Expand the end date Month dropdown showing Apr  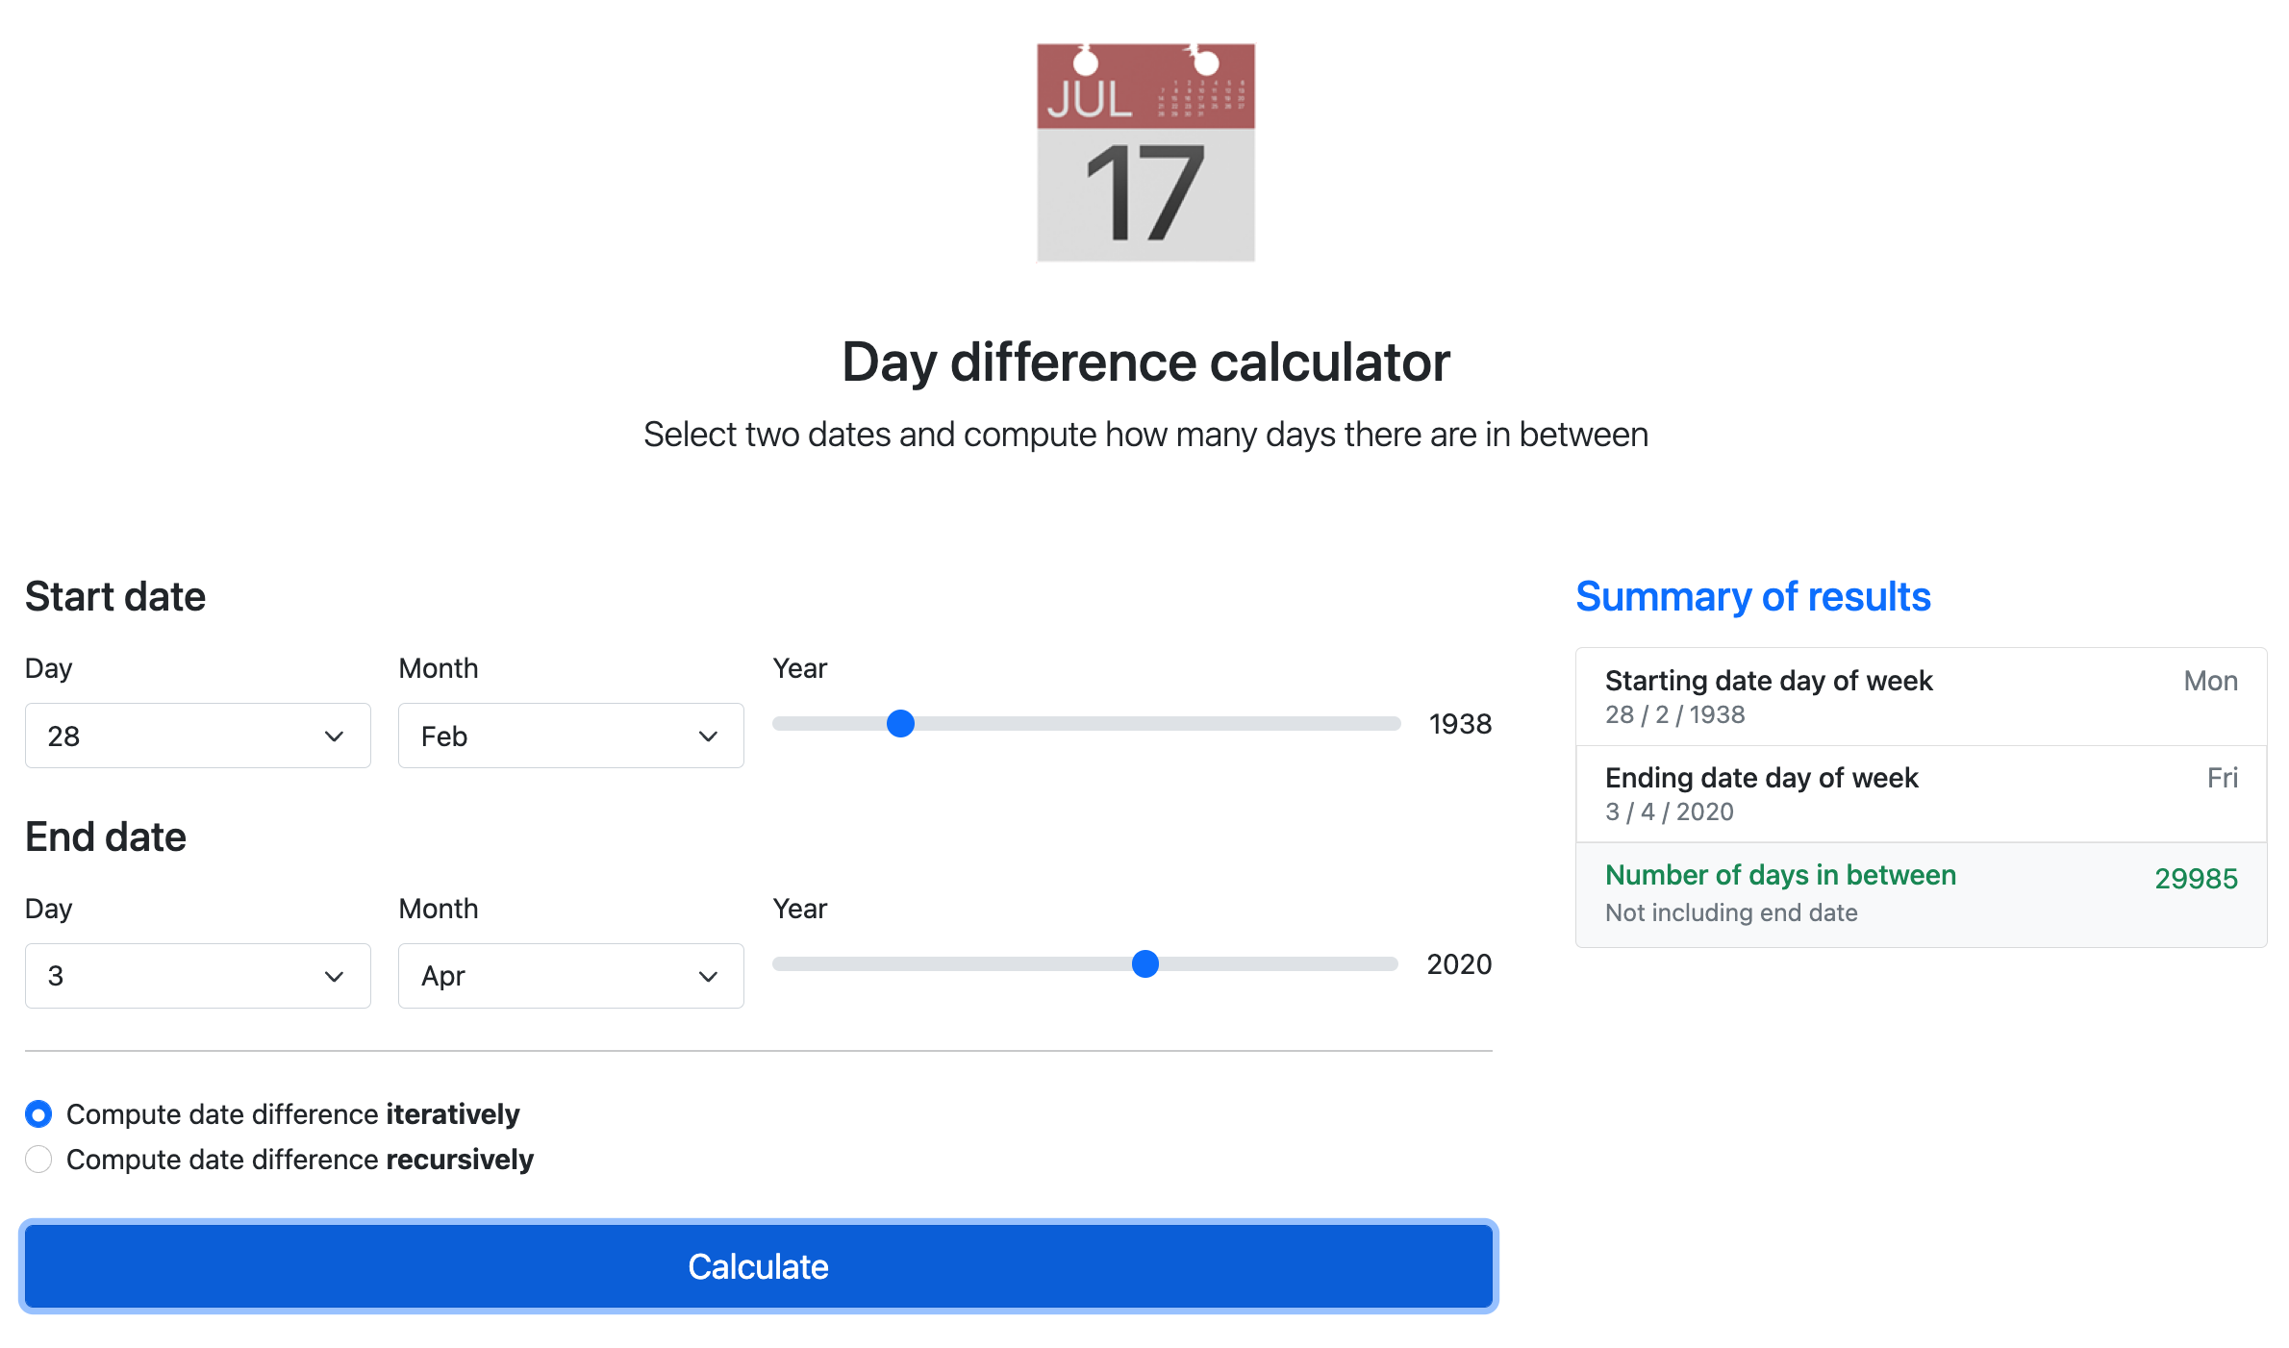pyautogui.click(x=570, y=976)
